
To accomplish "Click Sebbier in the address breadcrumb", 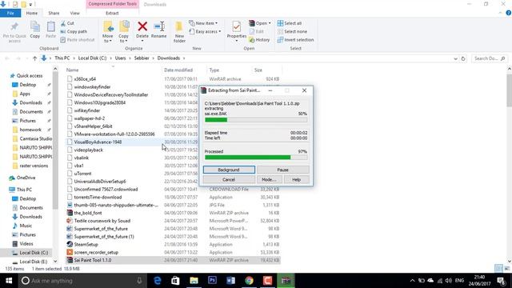I will pos(142,58).
